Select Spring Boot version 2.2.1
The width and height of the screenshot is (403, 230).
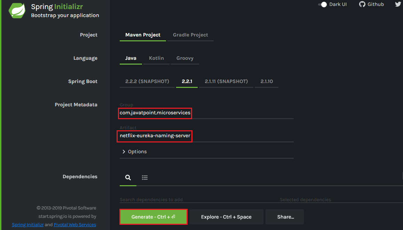click(187, 81)
